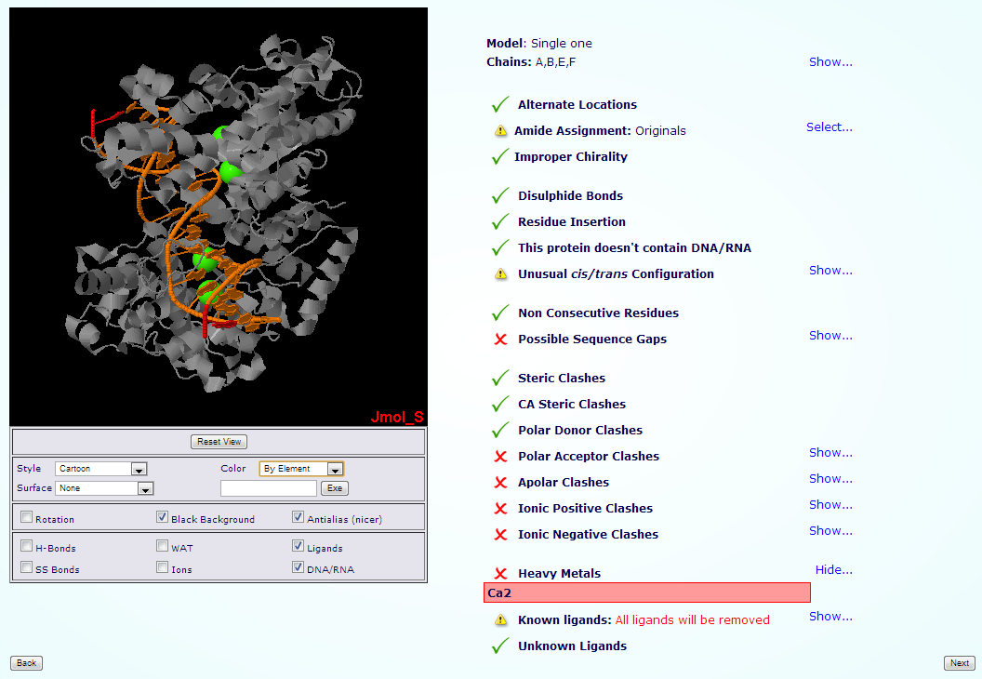Click warning icon beside Known ligands
The height and width of the screenshot is (679, 982).
(500, 619)
